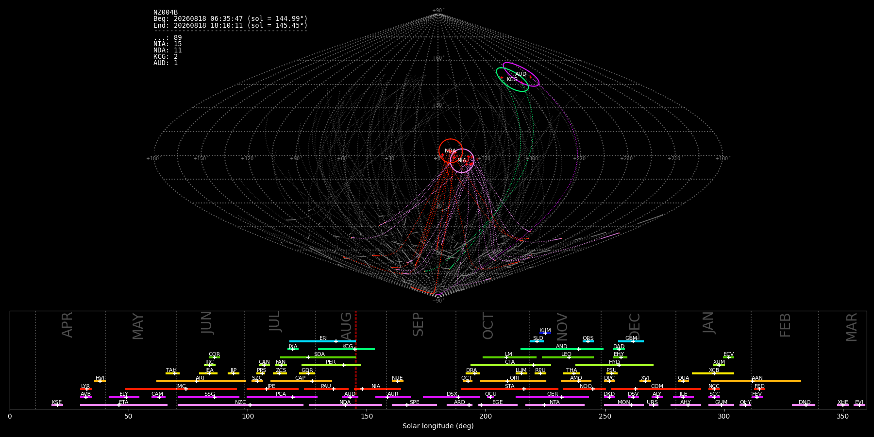Screen dimensions: 874x437
Task: Click the 'NIA: 15' count entry
Action: [x=168, y=44]
